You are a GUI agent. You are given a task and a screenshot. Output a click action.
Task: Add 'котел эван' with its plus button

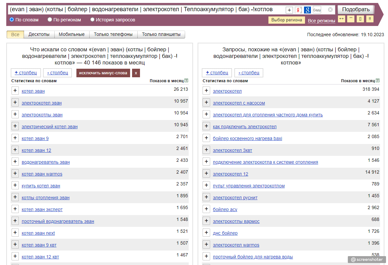pos(15,91)
